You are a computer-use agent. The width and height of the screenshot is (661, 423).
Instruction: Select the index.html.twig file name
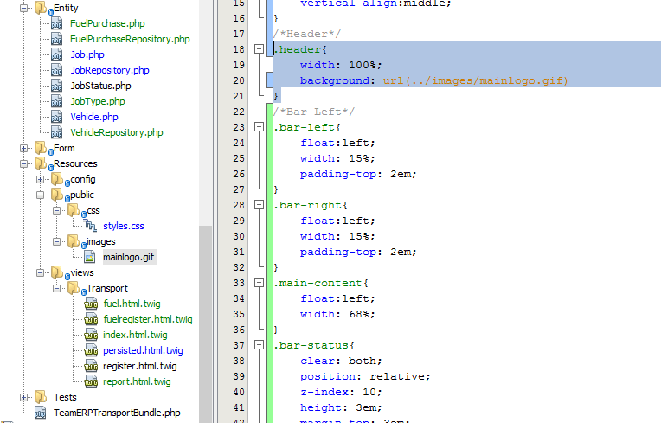[x=135, y=335]
